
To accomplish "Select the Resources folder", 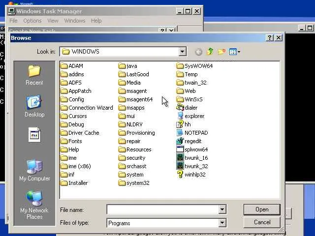I will tap(135, 149).
